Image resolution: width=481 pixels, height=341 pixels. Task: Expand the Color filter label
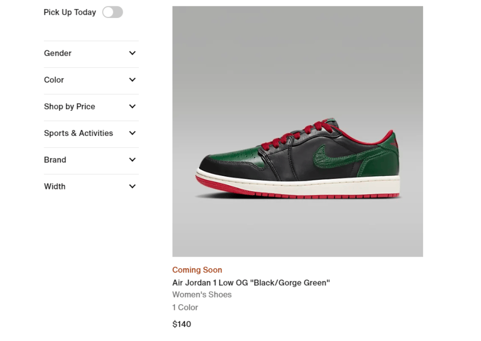tap(54, 80)
